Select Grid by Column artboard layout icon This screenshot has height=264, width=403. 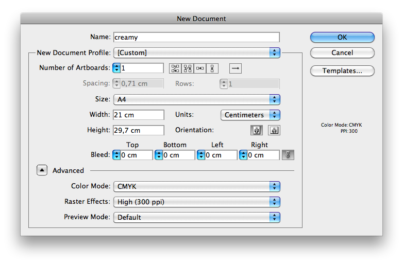[x=188, y=68]
